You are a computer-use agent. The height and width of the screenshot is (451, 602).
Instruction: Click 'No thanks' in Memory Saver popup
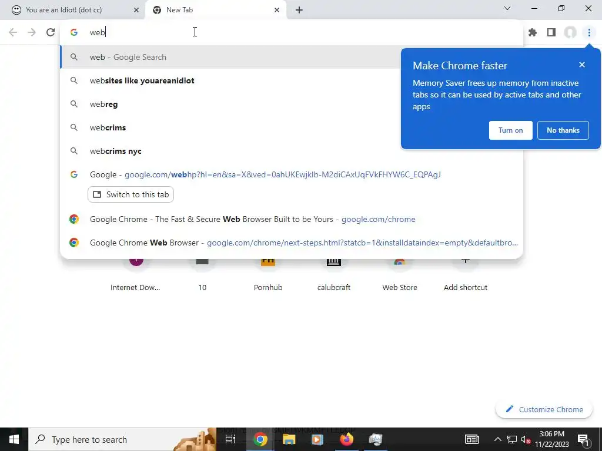click(563, 130)
